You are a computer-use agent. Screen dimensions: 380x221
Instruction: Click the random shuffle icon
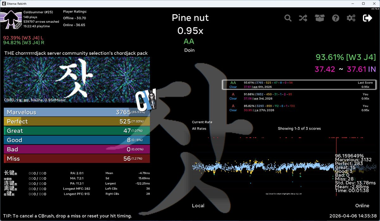[x=303, y=18]
